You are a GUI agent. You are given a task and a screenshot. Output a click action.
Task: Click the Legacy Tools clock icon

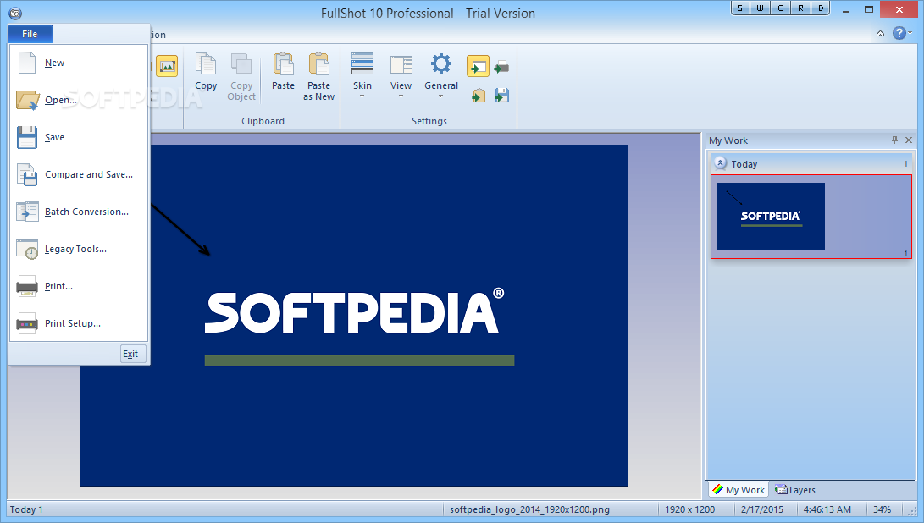point(27,249)
